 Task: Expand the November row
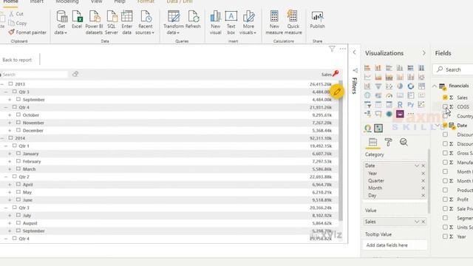[x=10, y=123]
